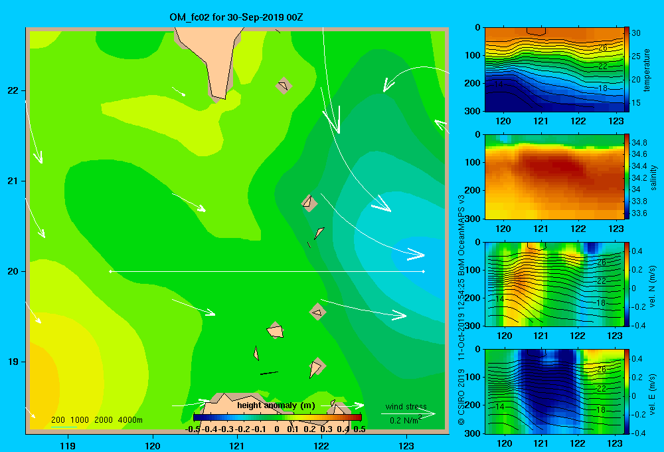
Task: Click the western endpoint of the white transect line
Action: coord(110,271)
